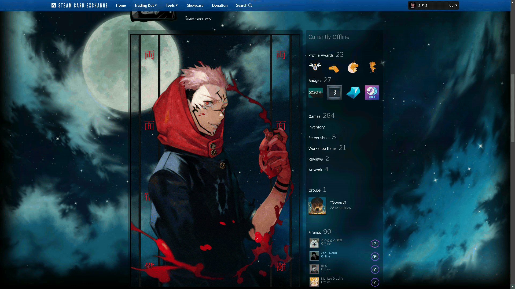The image size is (515, 289).
Task: Click the 250+ badge icon on profile
Action: (x=315, y=92)
